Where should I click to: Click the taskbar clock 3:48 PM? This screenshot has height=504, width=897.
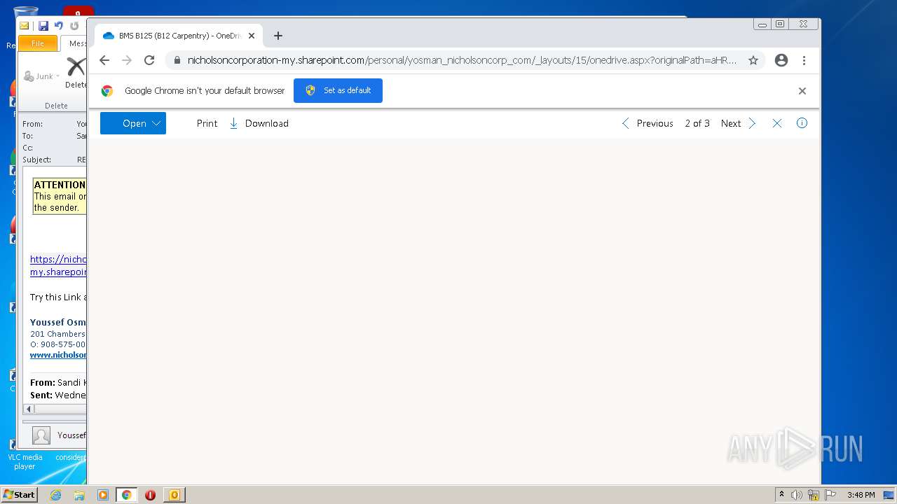861,495
